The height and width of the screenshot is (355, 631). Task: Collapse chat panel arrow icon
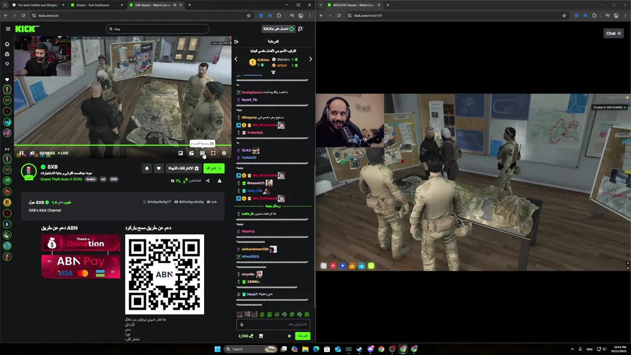point(236,42)
